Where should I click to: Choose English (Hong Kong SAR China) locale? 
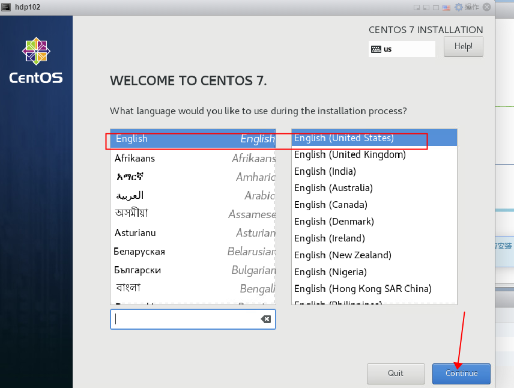click(374, 289)
